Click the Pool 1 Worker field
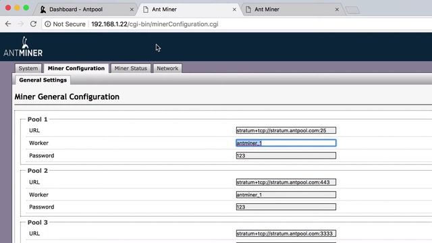The height and width of the screenshot is (243, 432). pos(286,142)
